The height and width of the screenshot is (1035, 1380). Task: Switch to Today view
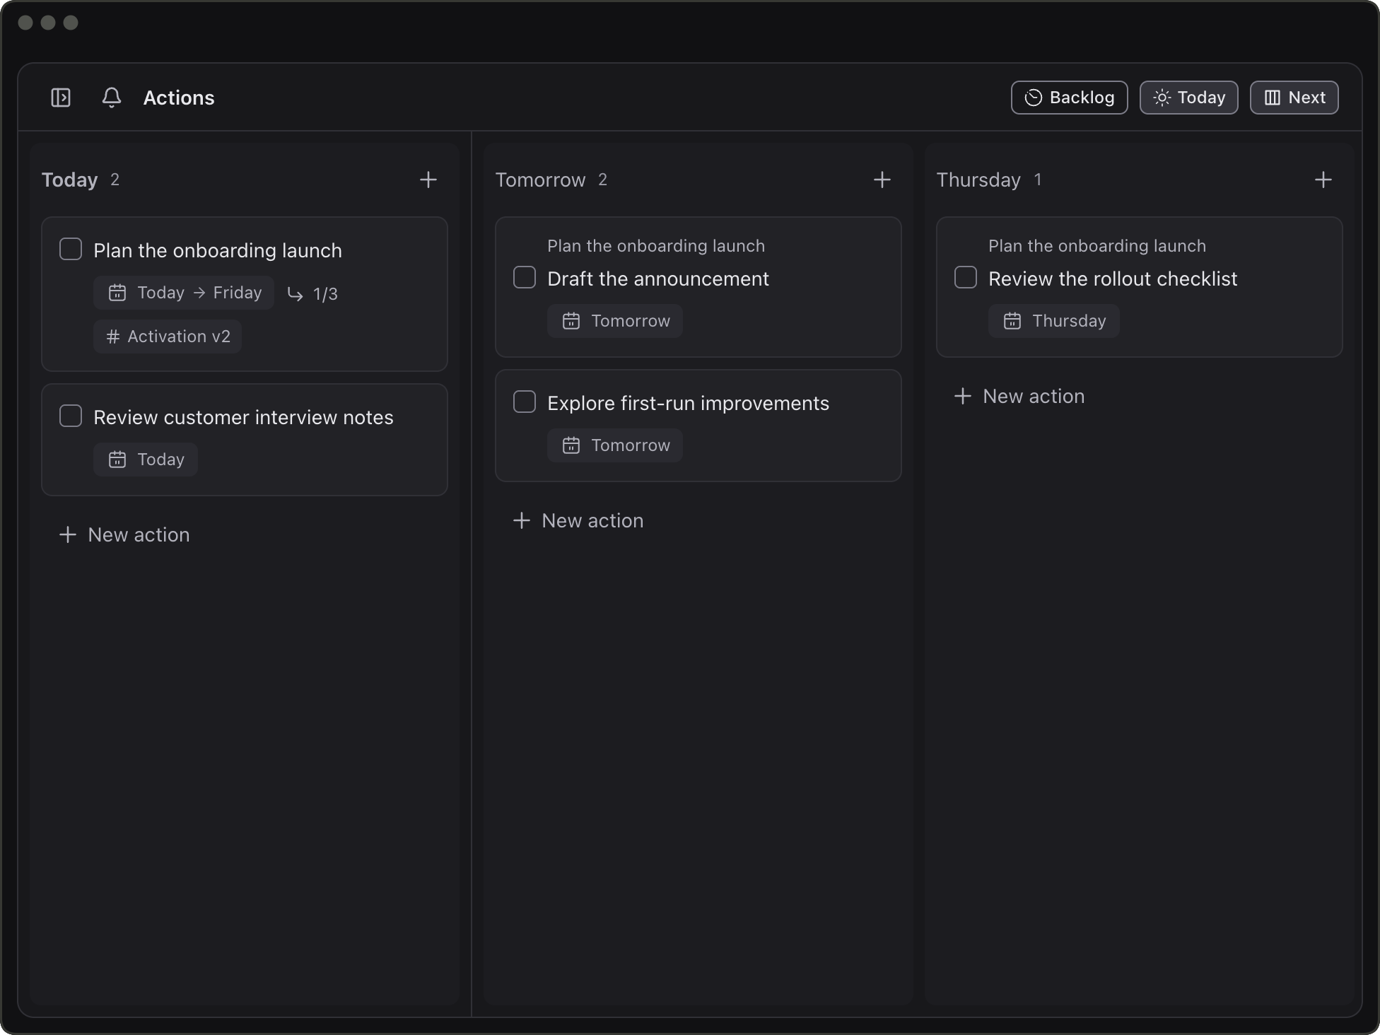pyautogui.click(x=1188, y=98)
